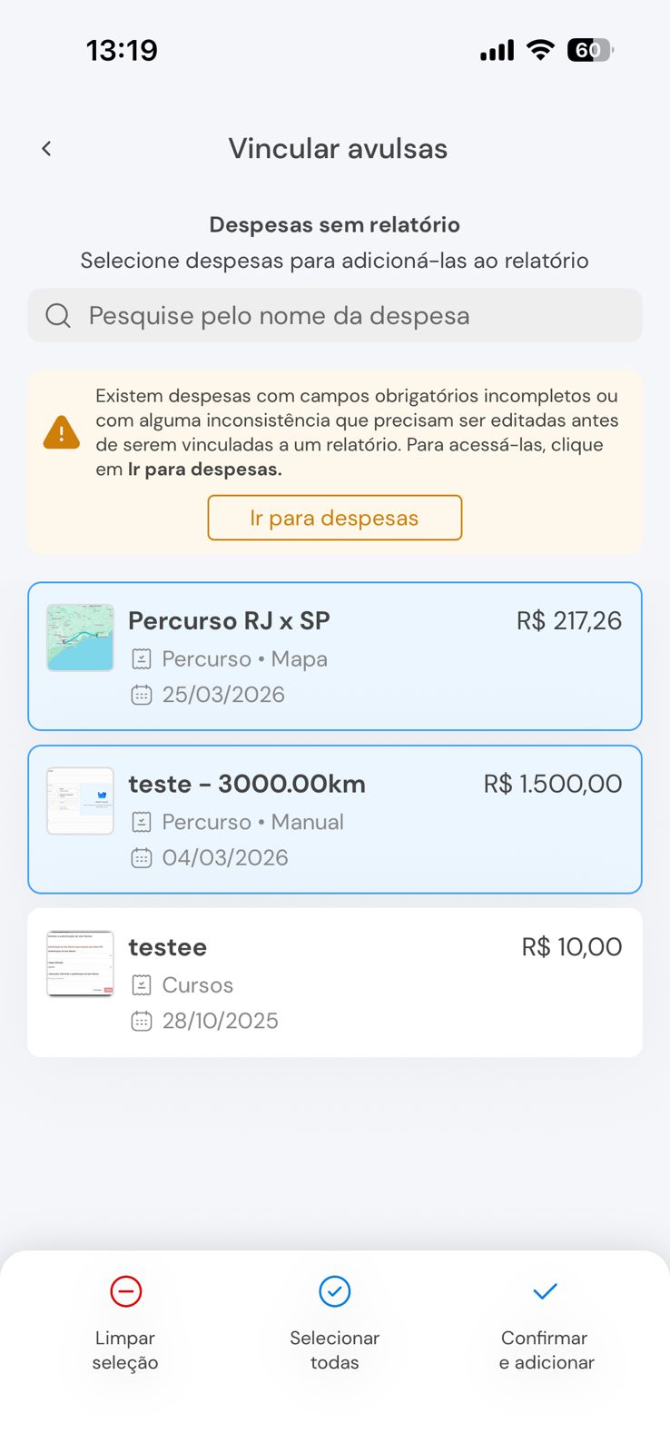Tap the Selecionar todas circle-check icon

[x=334, y=1290]
